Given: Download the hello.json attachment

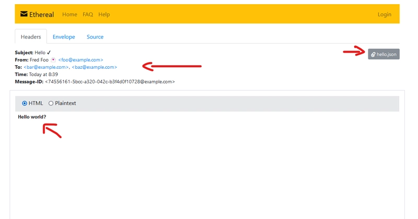Looking at the screenshot, I should point(384,54).
